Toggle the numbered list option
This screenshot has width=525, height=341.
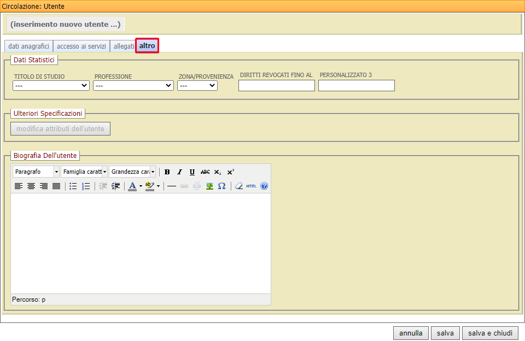pyautogui.click(x=85, y=186)
